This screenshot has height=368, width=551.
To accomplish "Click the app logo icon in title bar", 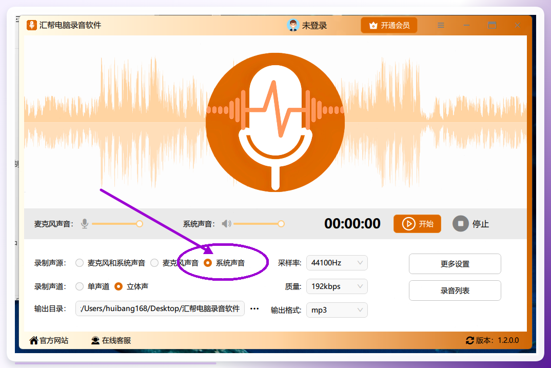I will point(32,25).
